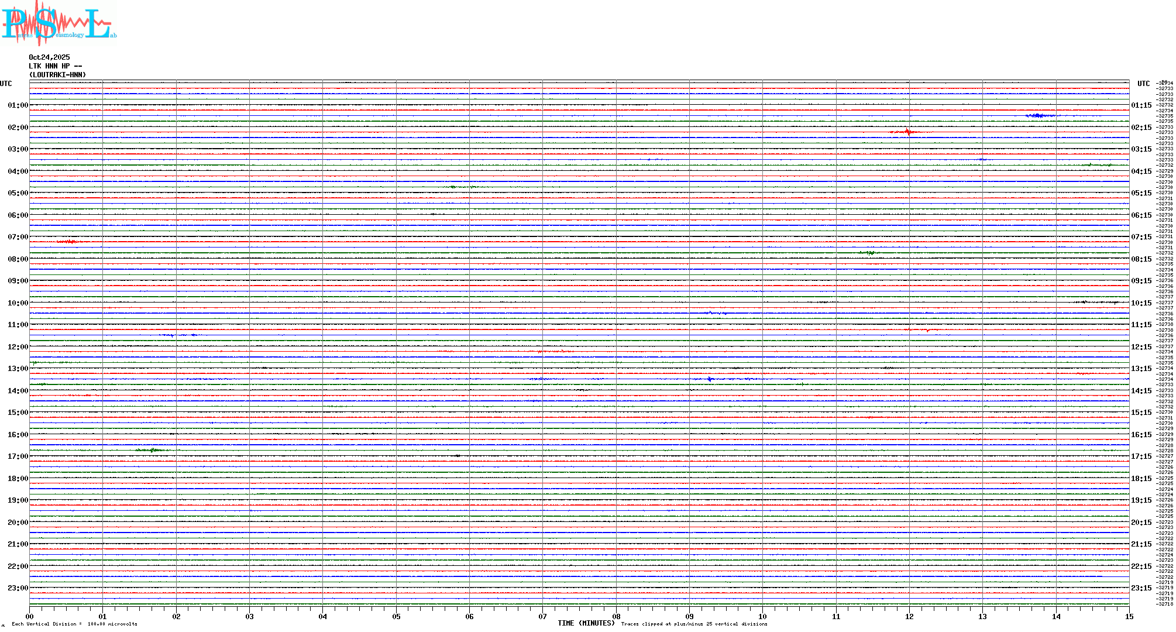Click the 17:15 label on right axis
This screenshot has width=1176, height=632.
point(1141,456)
